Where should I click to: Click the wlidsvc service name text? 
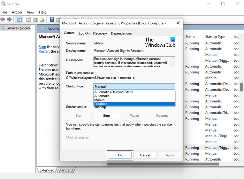99,43
